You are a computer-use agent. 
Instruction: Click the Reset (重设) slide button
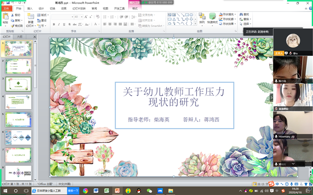tap(42, 21)
